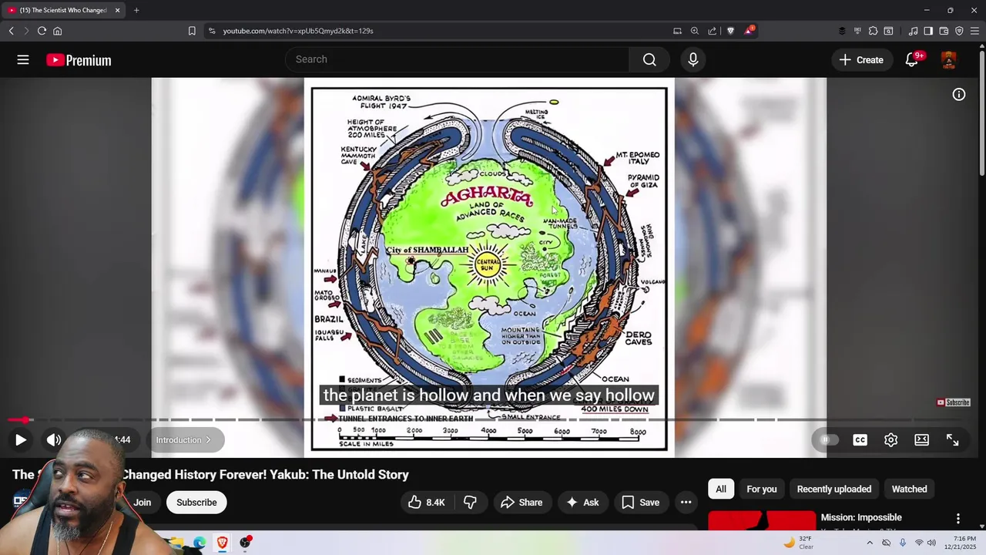The width and height of the screenshot is (986, 555).
Task: Open Brave VPN shield icon
Action: point(959,31)
